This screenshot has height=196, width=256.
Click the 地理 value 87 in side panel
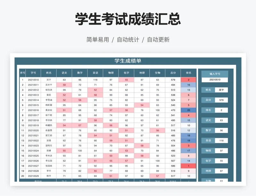tap(221, 171)
